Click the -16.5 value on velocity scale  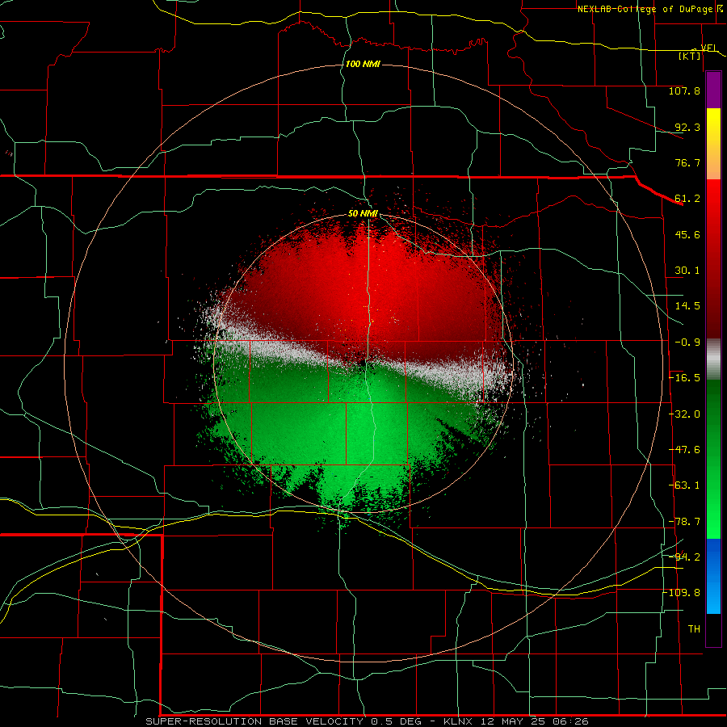[x=684, y=378]
